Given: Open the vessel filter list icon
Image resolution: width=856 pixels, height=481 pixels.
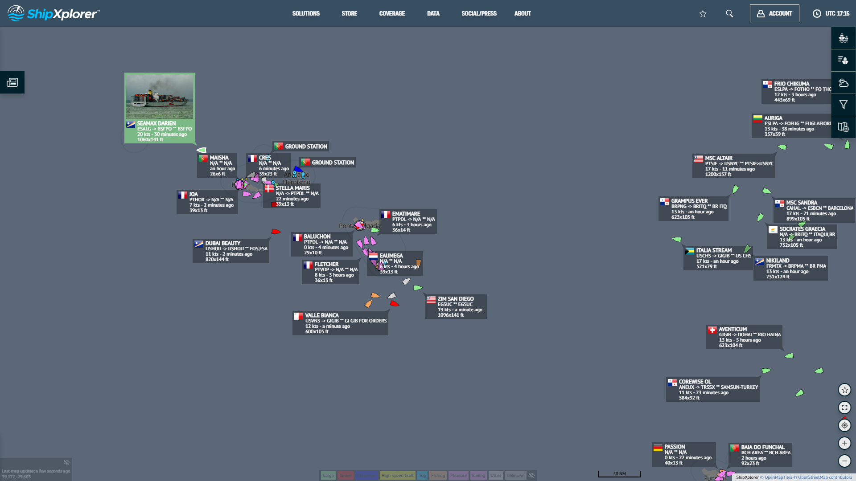Looking at the screenshot, I should [x=843, y=60].
